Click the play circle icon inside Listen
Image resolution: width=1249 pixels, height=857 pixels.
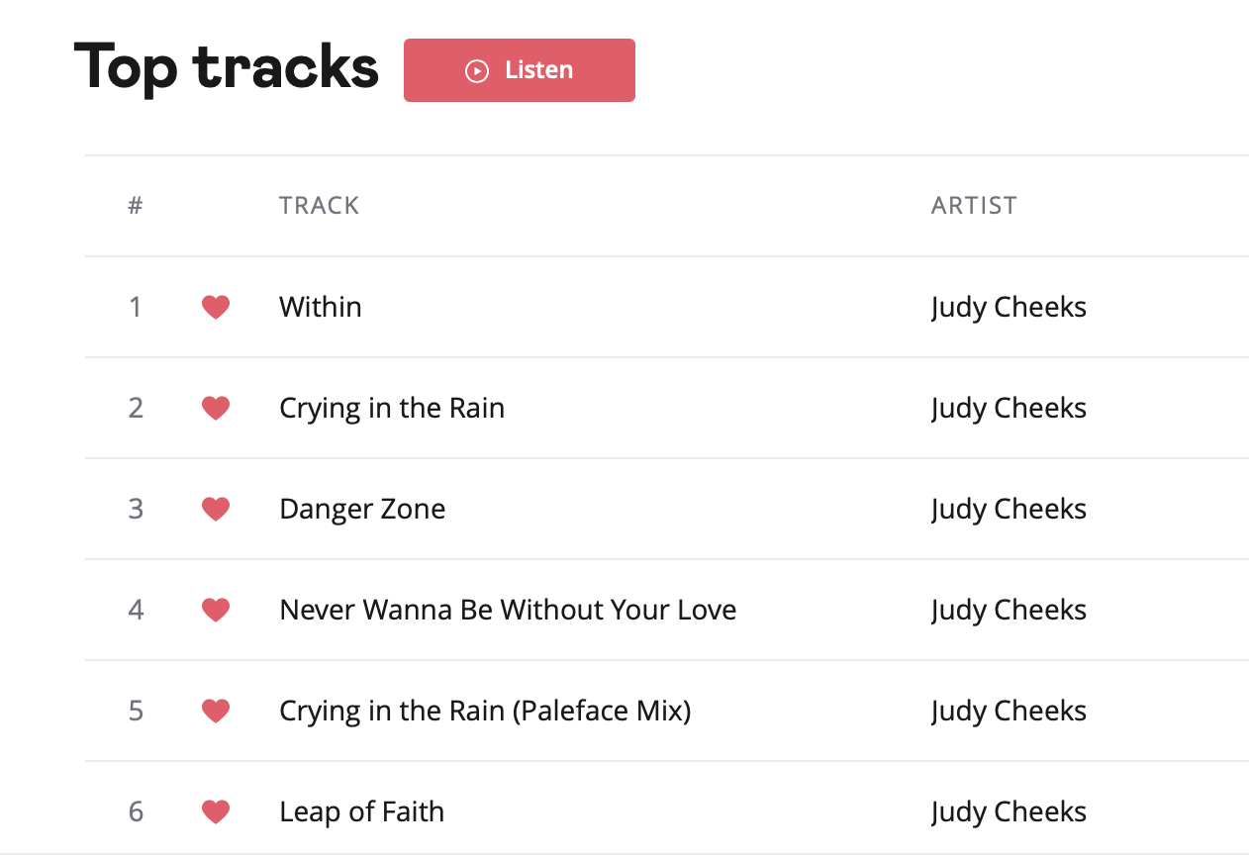[x=477, y=70]
